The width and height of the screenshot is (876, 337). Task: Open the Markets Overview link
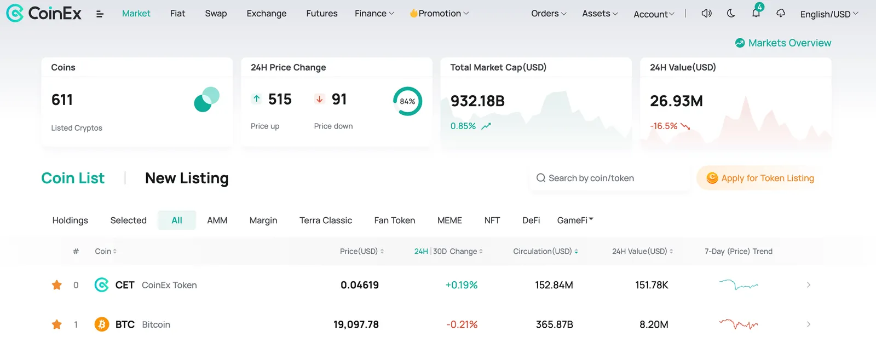783,43
